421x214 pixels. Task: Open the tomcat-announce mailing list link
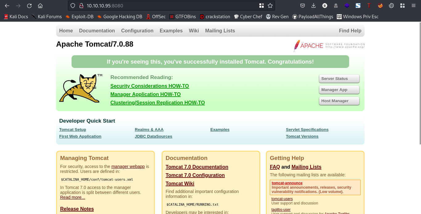[x=287, y=183]
